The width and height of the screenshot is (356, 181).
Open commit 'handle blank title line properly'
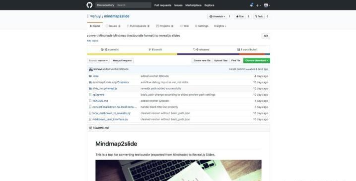pyautogui.click(x=159, y=107)
